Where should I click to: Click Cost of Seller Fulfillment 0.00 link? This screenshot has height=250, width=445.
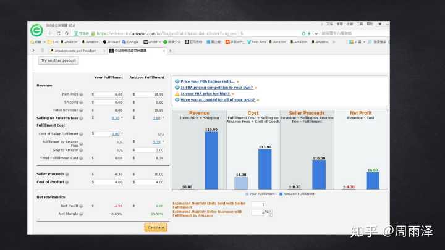[116, 134]
